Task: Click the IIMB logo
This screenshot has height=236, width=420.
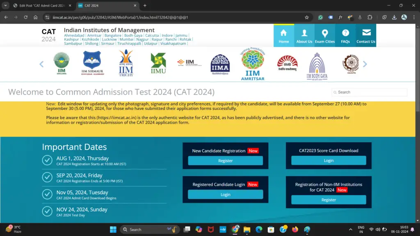Action: (288, 63)
